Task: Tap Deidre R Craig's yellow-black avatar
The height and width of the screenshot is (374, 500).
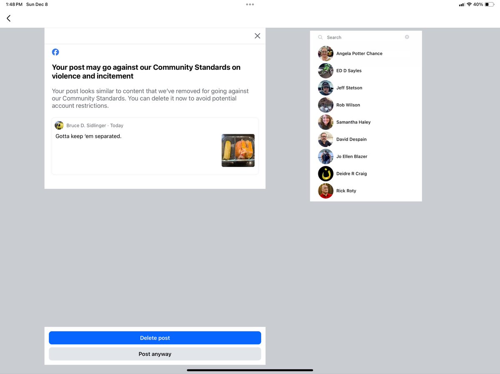Action: [x=325, y=173]
